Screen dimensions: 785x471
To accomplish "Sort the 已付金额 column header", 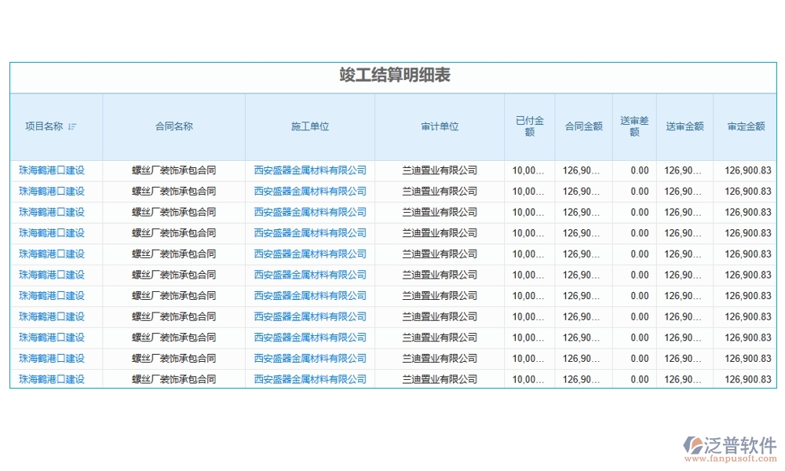I will pyautogui.click(x=529, y=126).
